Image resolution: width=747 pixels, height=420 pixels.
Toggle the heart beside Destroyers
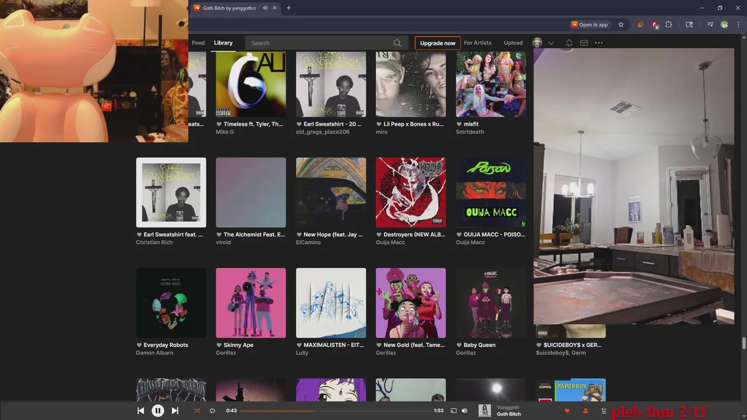(379, 235)
